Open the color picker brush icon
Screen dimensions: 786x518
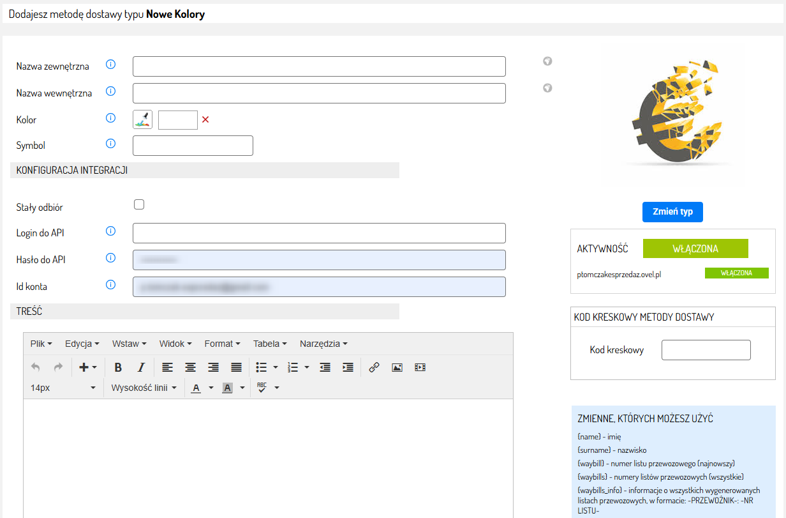(142, 119)
